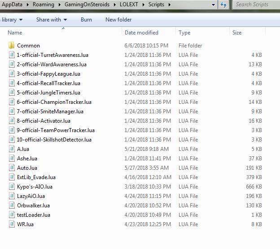Click the 3-official-FappyLeague.lua file icon

click(x=12, y=74)
